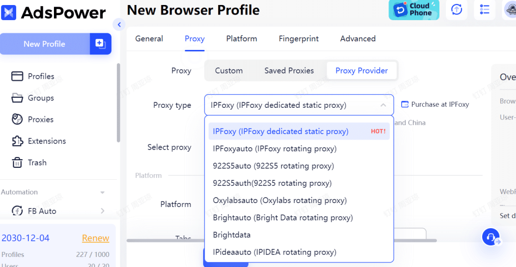Image resolution: width=516 pixels, height=267 pixels.
Task: Open the Cloud Phone banner
Action: [x=414, y=10]
